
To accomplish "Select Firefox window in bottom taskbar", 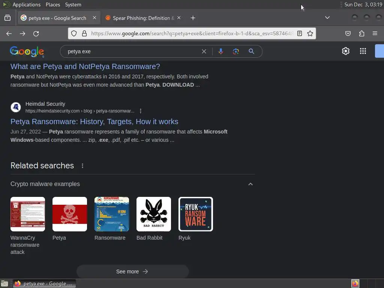I will [44, 283].
